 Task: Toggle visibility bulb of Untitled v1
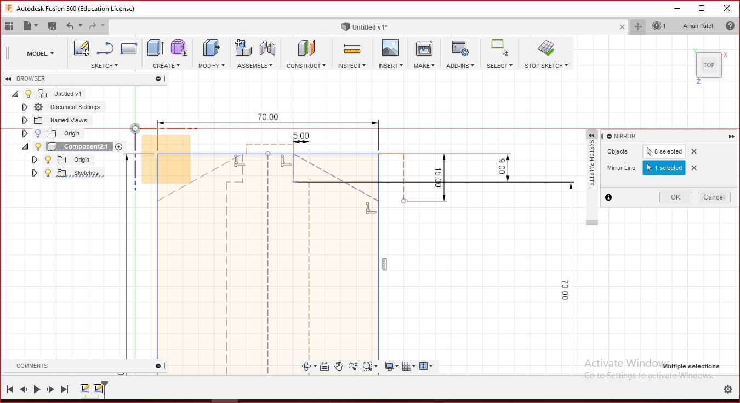(29, 94)
